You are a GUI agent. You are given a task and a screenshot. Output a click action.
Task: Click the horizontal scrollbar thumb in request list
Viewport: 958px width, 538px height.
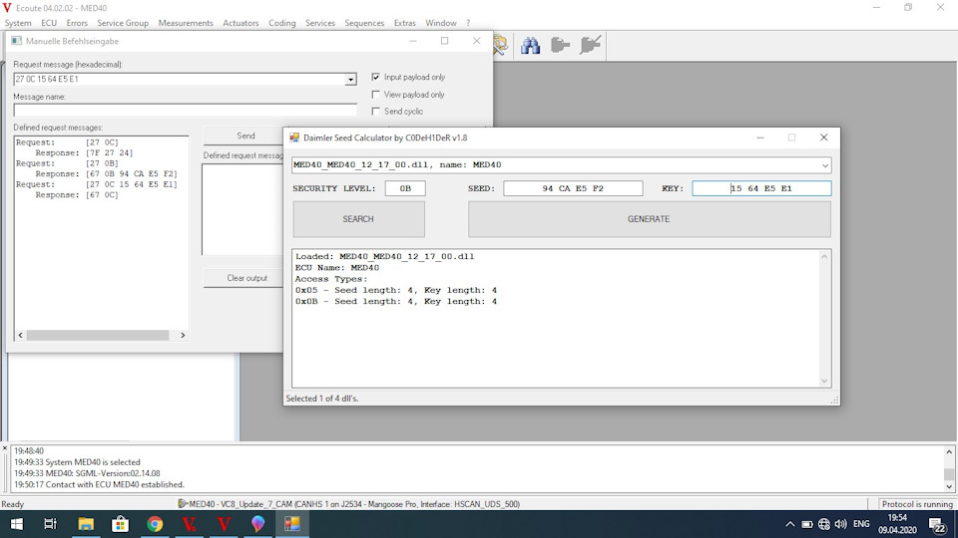coord(98,335)
